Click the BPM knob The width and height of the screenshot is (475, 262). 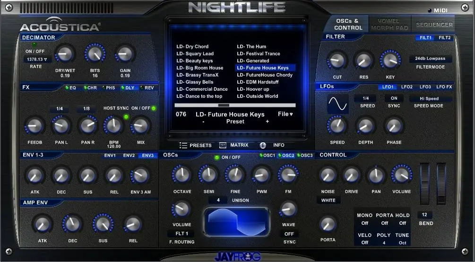pyautogui.click(x=114, y=126)
